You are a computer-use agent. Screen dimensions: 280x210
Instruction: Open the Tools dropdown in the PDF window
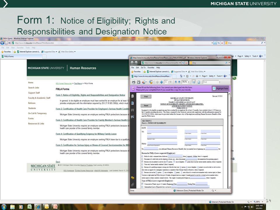219,76
